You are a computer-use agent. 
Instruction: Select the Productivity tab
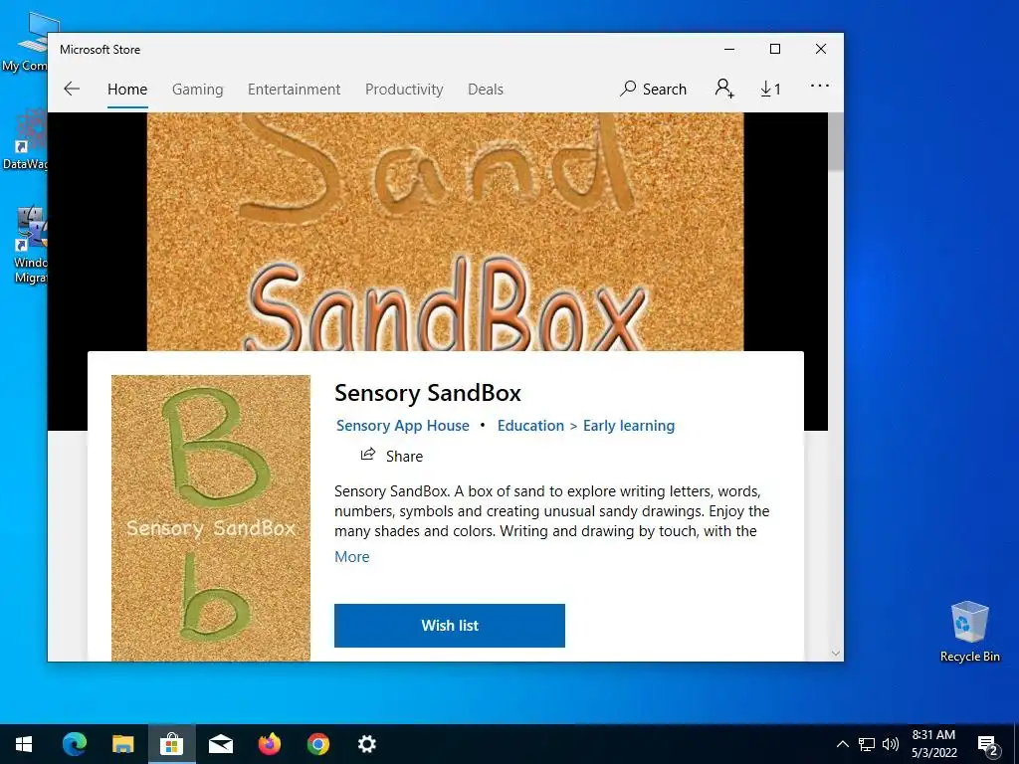(x=404, y=89)
